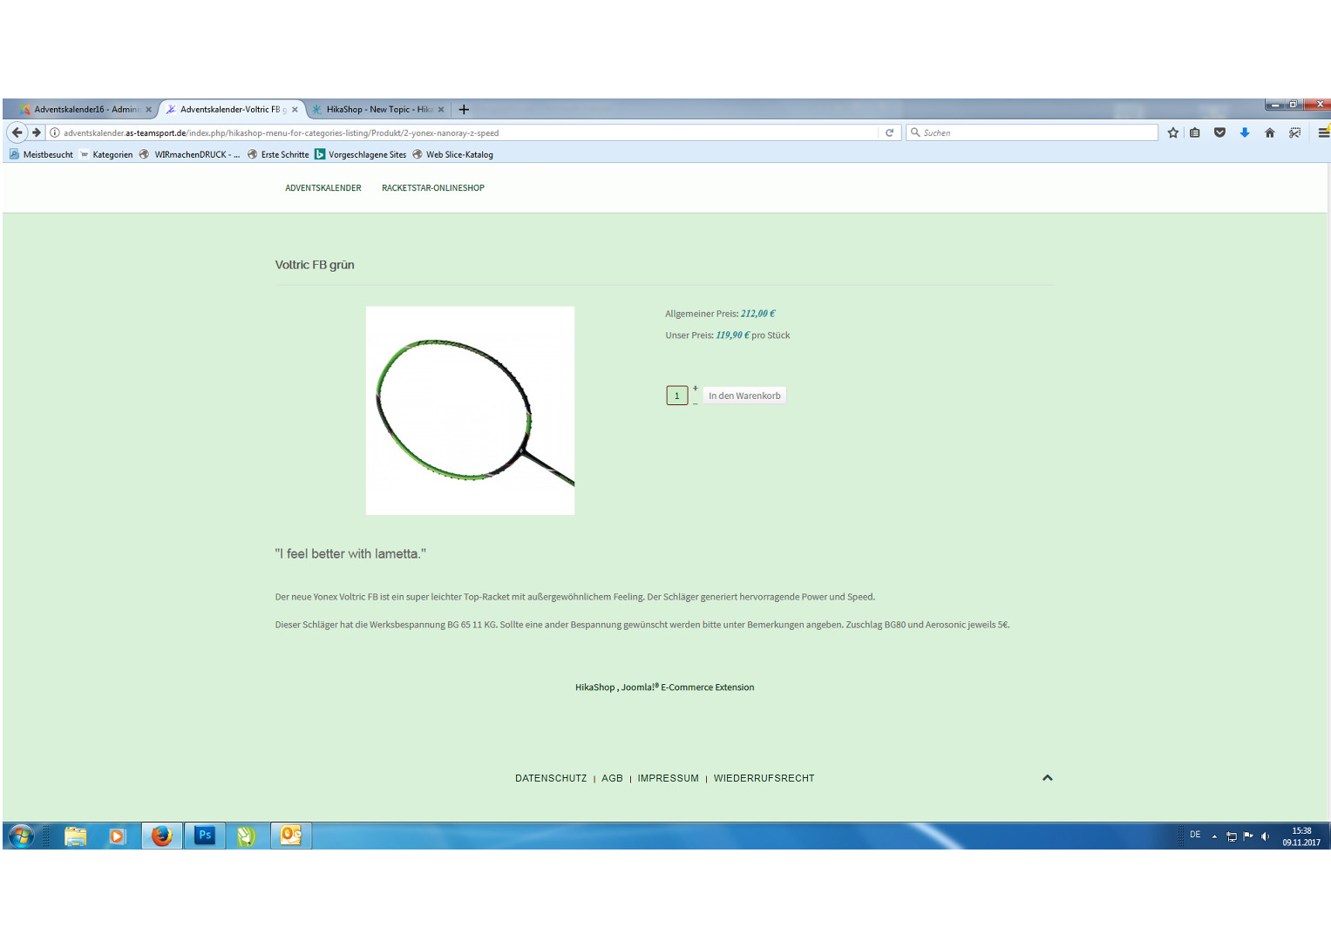
Task: Go back one page in the browser
Action: pos(17,132)
